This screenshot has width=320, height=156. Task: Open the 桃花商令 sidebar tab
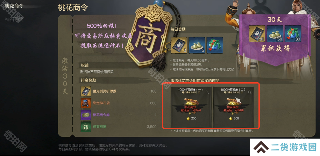(14, 6)
